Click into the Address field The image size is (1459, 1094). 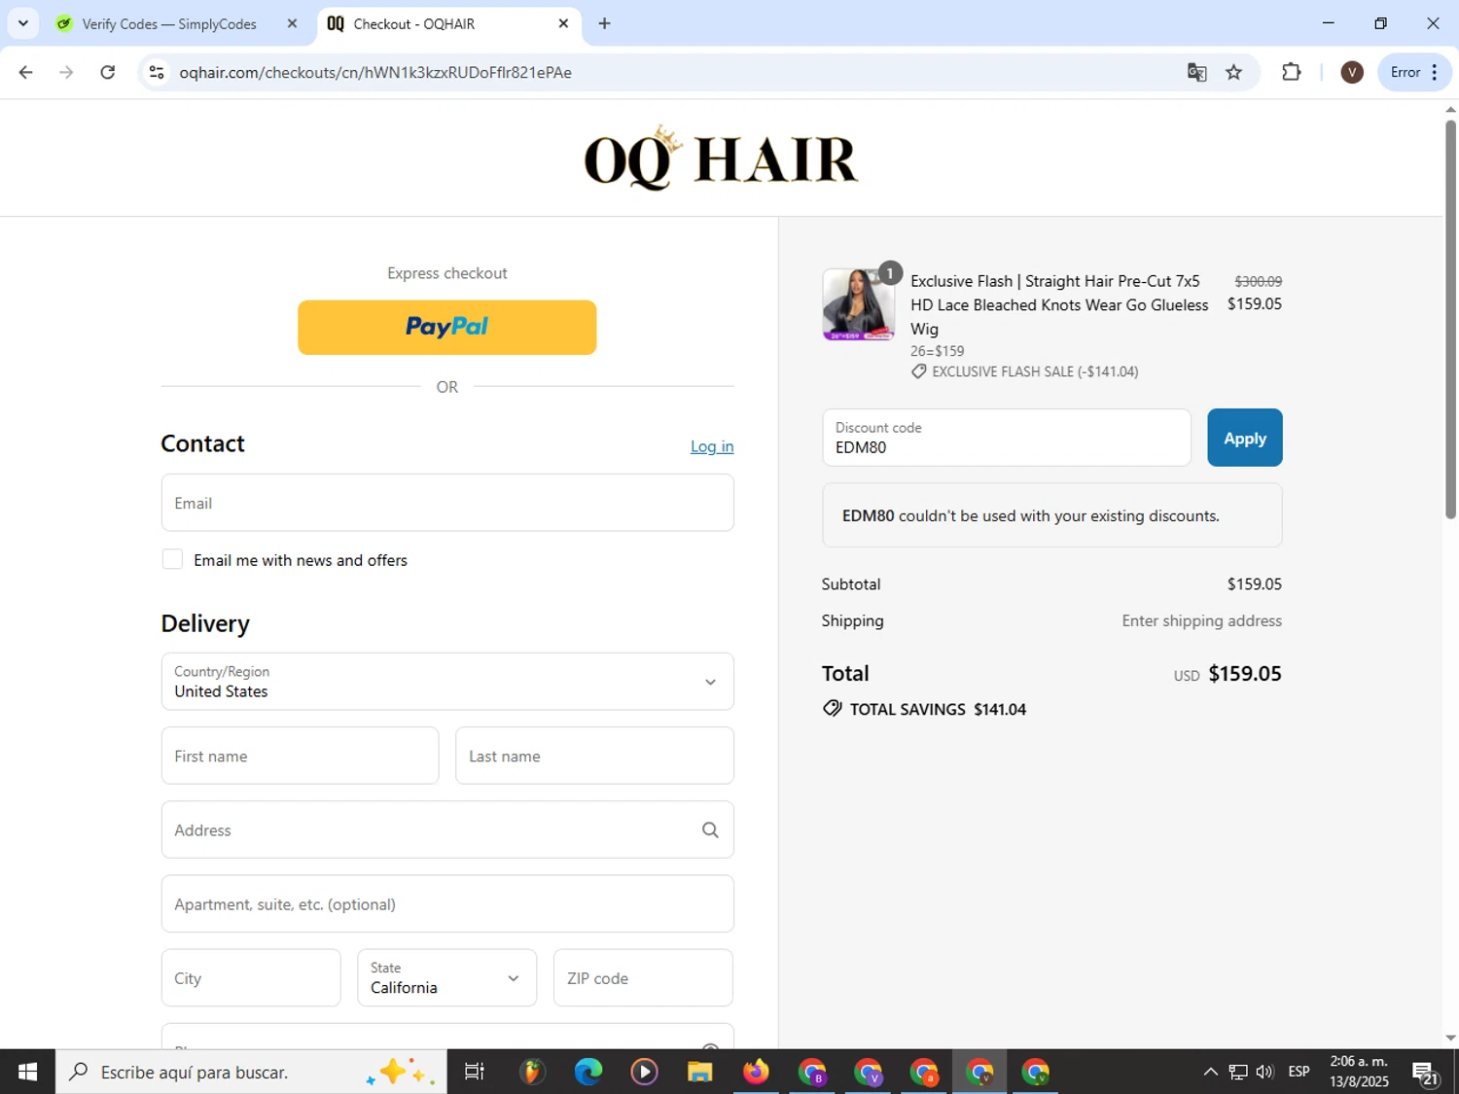click(x=447, y=829)
